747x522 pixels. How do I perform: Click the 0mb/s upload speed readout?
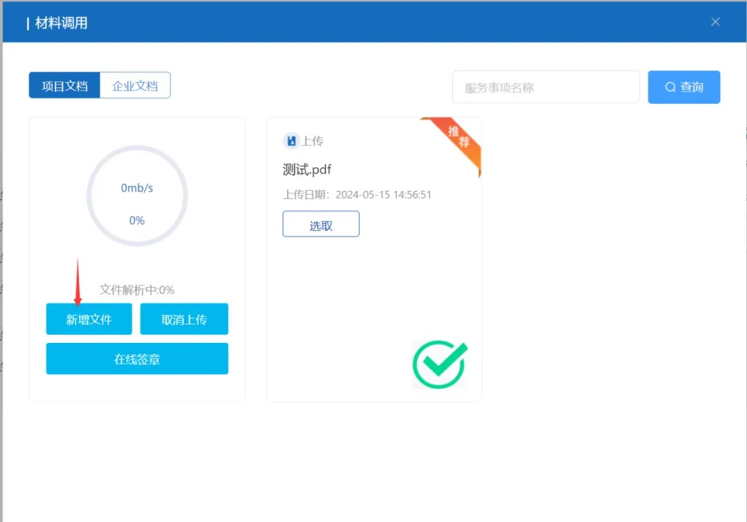point(137,188)
